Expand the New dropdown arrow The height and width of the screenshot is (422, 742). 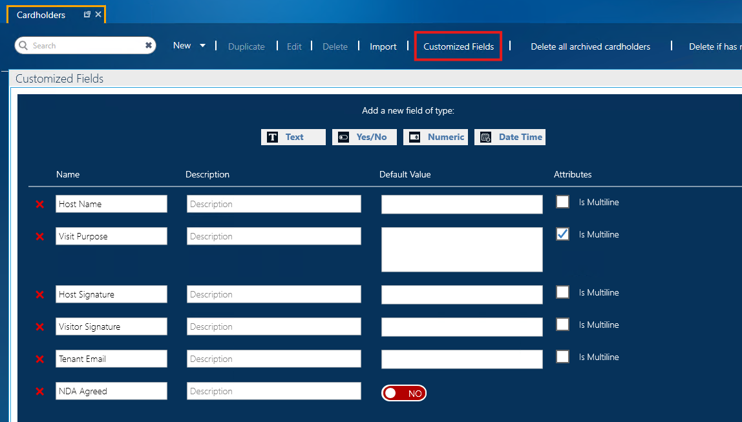[202, 46]
